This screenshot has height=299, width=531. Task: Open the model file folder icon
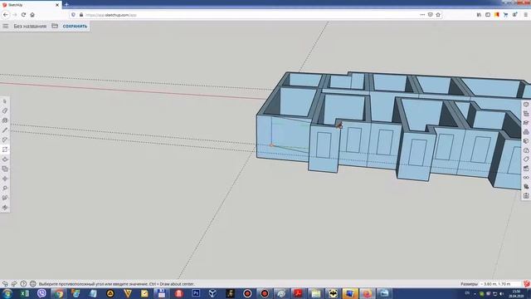point(55,26)
